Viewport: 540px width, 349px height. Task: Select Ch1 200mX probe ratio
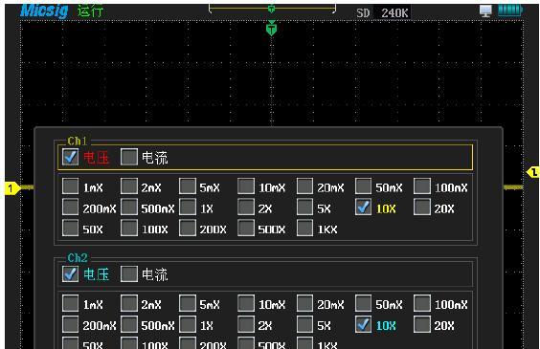pos(71,207)
